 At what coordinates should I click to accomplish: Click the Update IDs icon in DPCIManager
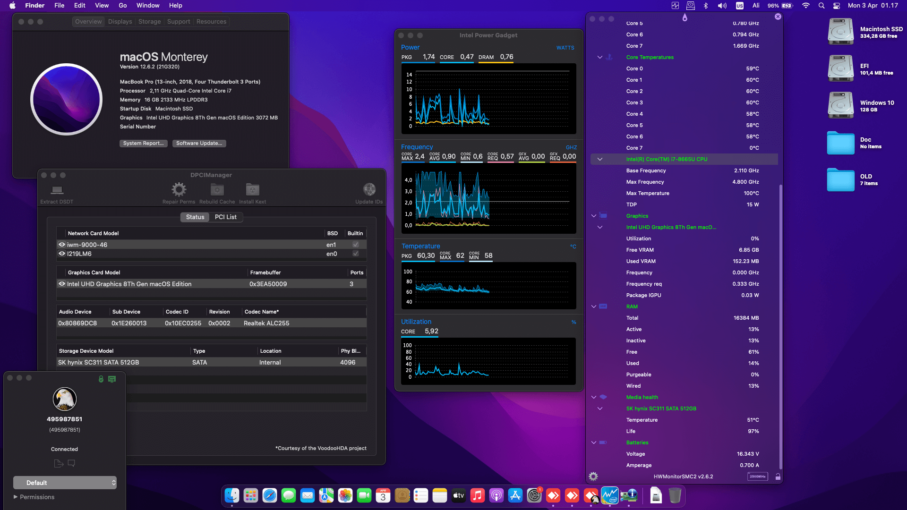tap(368, 189)
